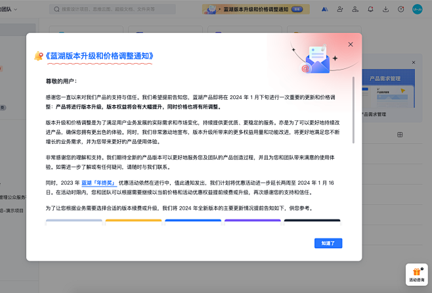The image size is (432, 293).
Task: Select the purple plan card tab
Action: point(253,222)
